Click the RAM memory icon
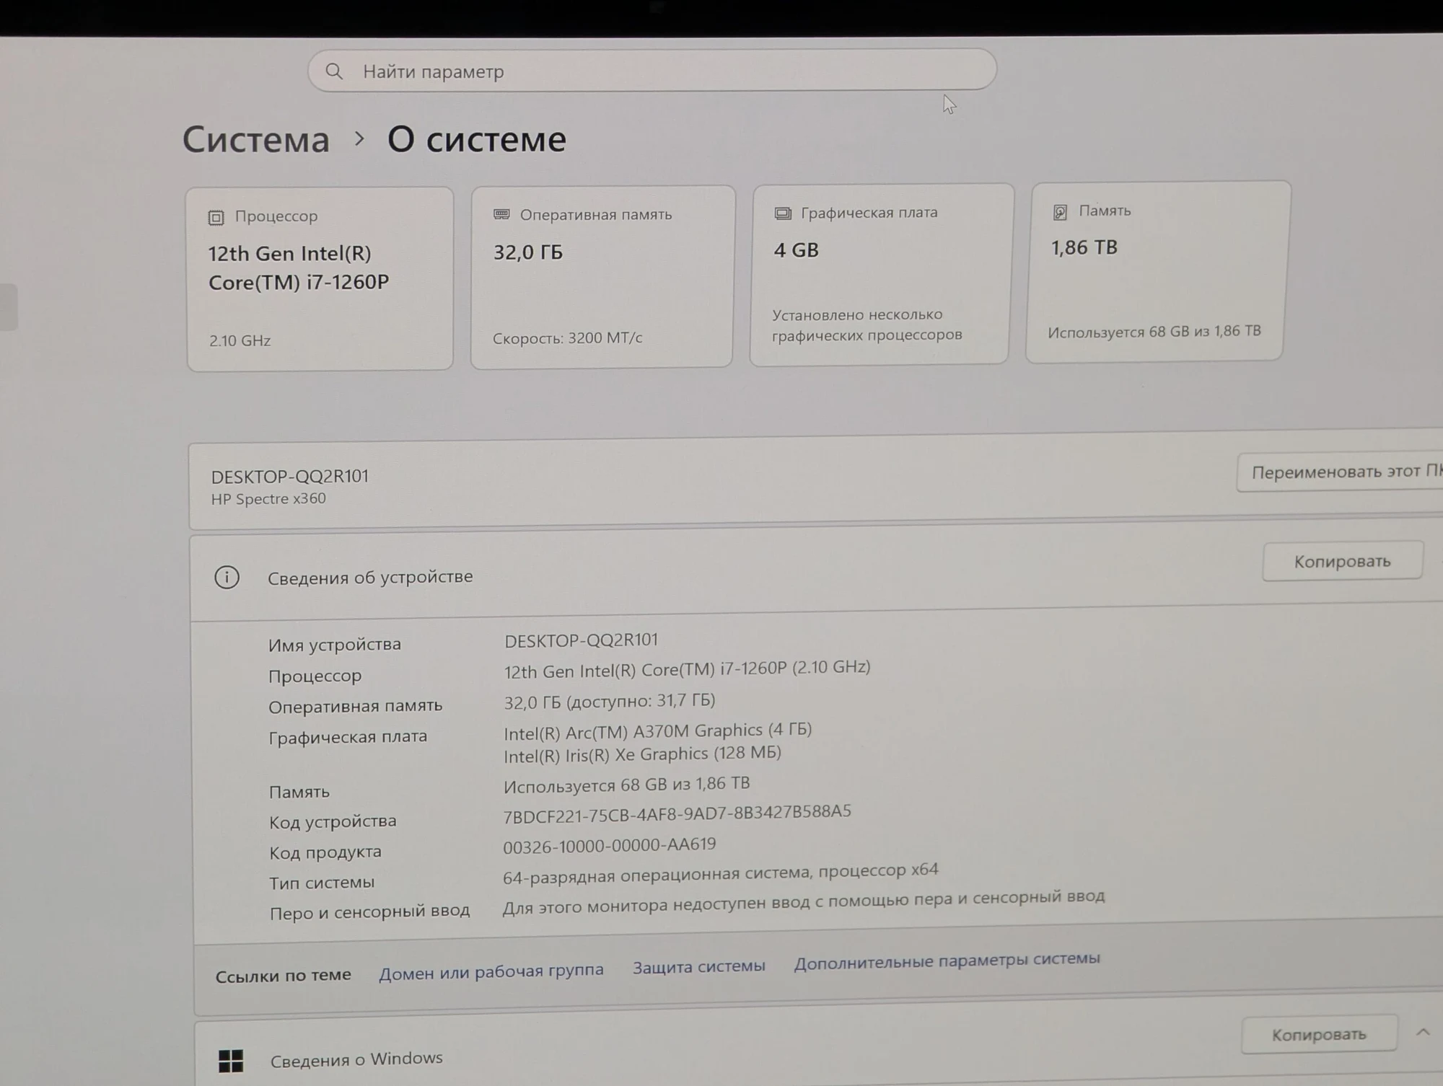Viewport: 1443px width, 1086px height. tap(501, 214)
